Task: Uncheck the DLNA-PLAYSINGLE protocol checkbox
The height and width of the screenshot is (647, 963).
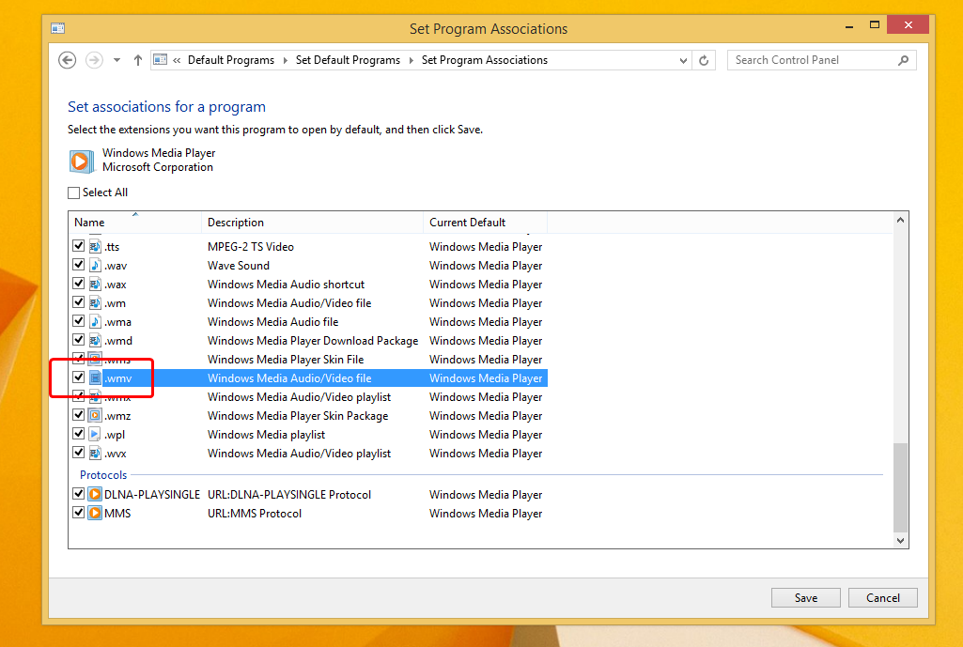Action: tap(78, 494)
